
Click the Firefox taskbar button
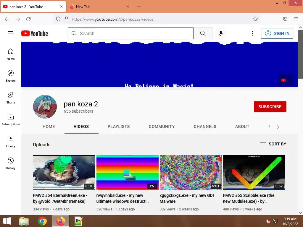[x=60, y=221]
